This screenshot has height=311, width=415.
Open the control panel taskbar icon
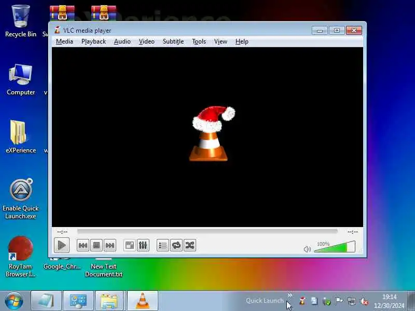pyautogui.click(x=78, y=301)
